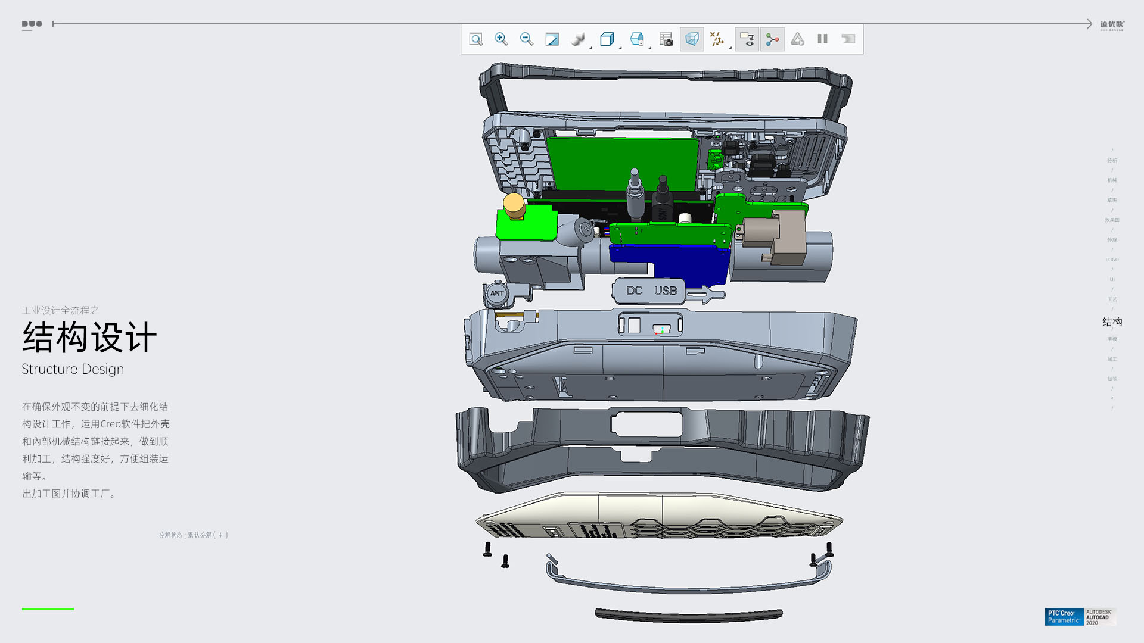Toggle Perspective View button

(692, 39)
